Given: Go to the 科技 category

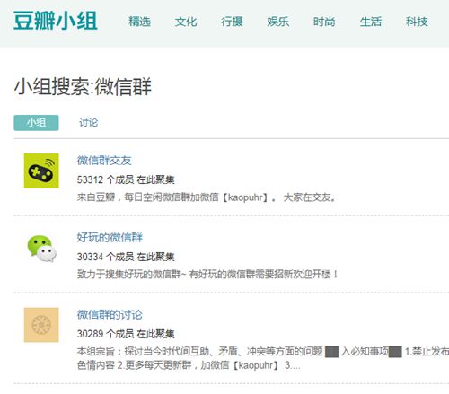Looking at the screenshot, I should [417, 22].
